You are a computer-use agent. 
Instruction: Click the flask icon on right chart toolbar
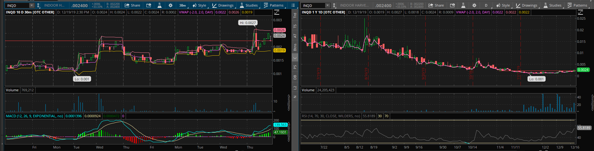pos(463,5)
